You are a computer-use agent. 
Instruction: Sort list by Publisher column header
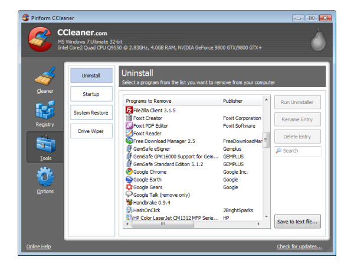239,100
